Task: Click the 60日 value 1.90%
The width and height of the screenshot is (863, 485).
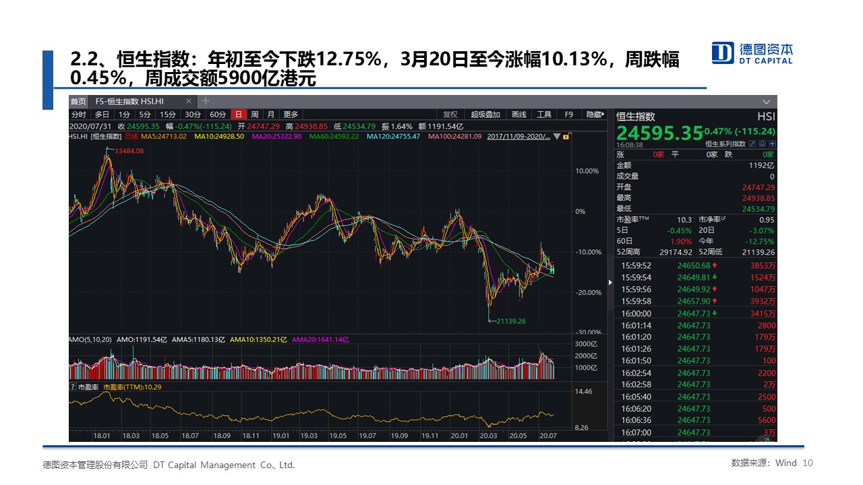Action: click(681, 241)
